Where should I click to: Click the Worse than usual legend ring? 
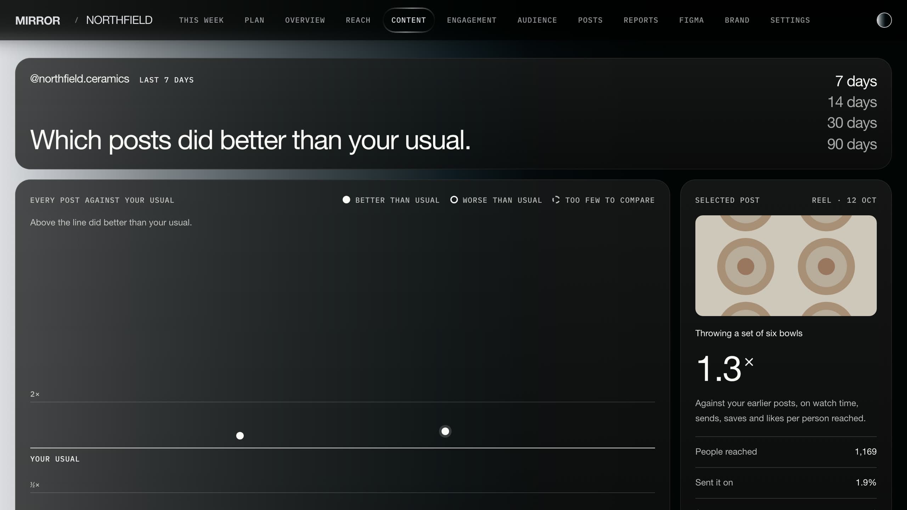coord(454,200)
